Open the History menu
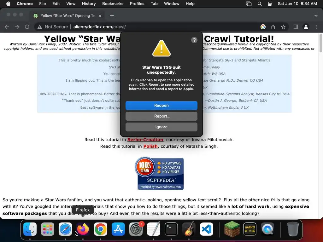Screen dimensions: 323x242 pos(89,3)
